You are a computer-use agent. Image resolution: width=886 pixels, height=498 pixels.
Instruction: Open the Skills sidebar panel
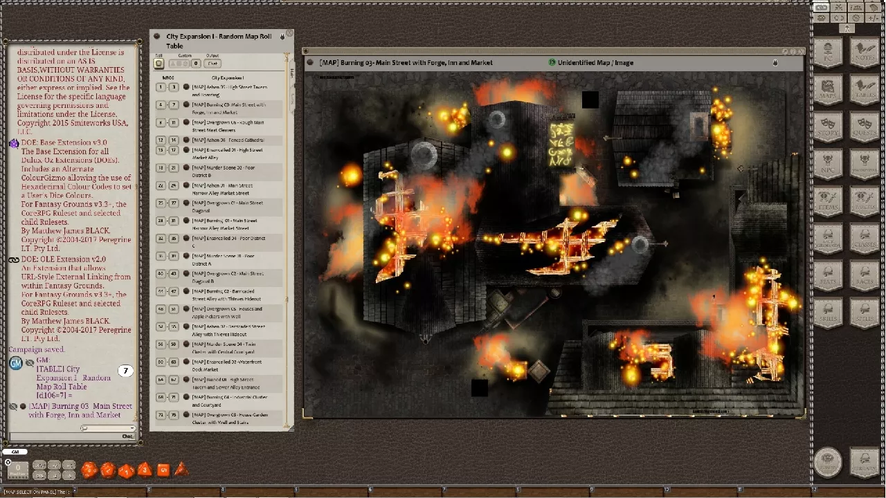827,313
